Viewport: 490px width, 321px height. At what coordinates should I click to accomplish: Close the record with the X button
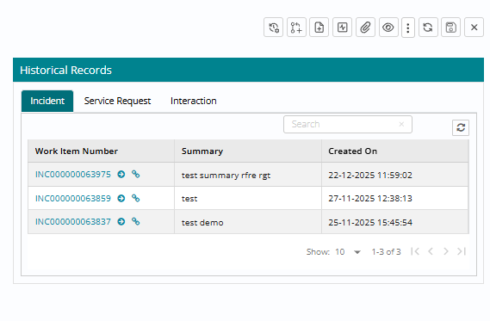[474, 28]
